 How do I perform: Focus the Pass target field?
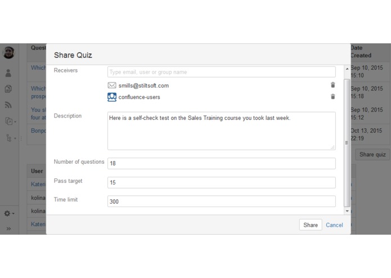click(x=222, y=182)
